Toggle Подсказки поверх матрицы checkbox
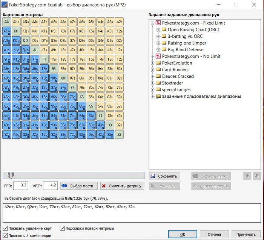Viewport: 264px width, 240px height. pos(62,228)
